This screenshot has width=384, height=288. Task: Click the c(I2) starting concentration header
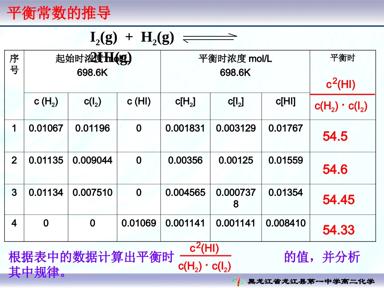click(93, 101)
